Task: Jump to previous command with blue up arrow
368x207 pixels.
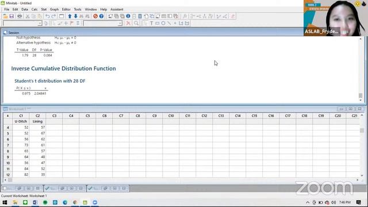Action: click(70, 16)
